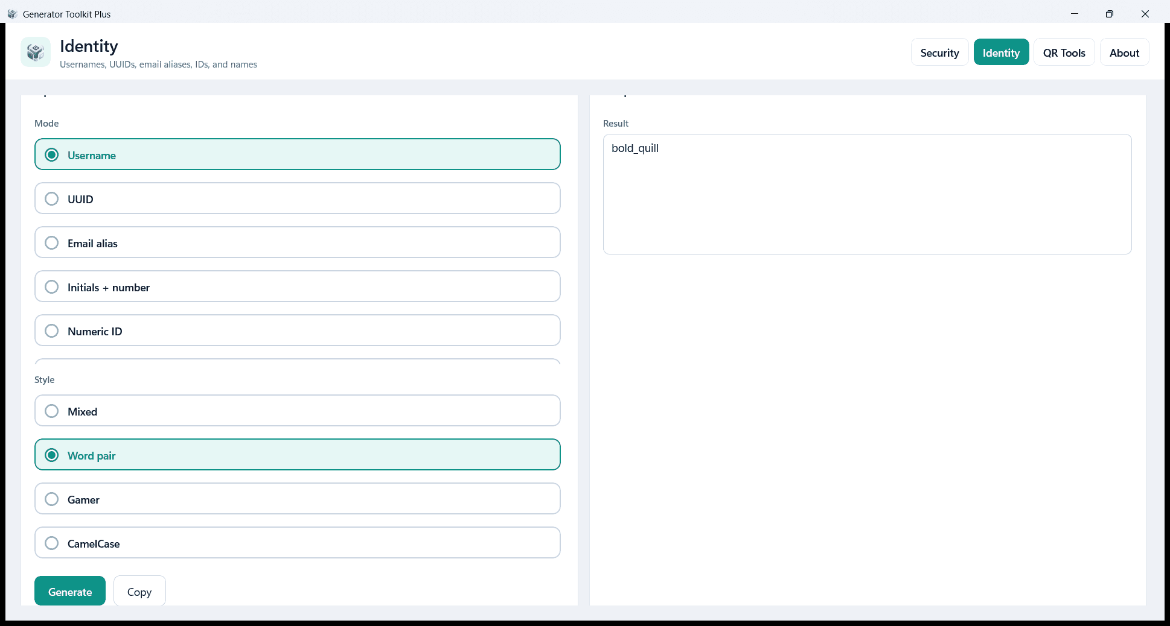Go to the About tab
The width and height of the screenshot is (1170, 626).
(x=1124, y=52)
